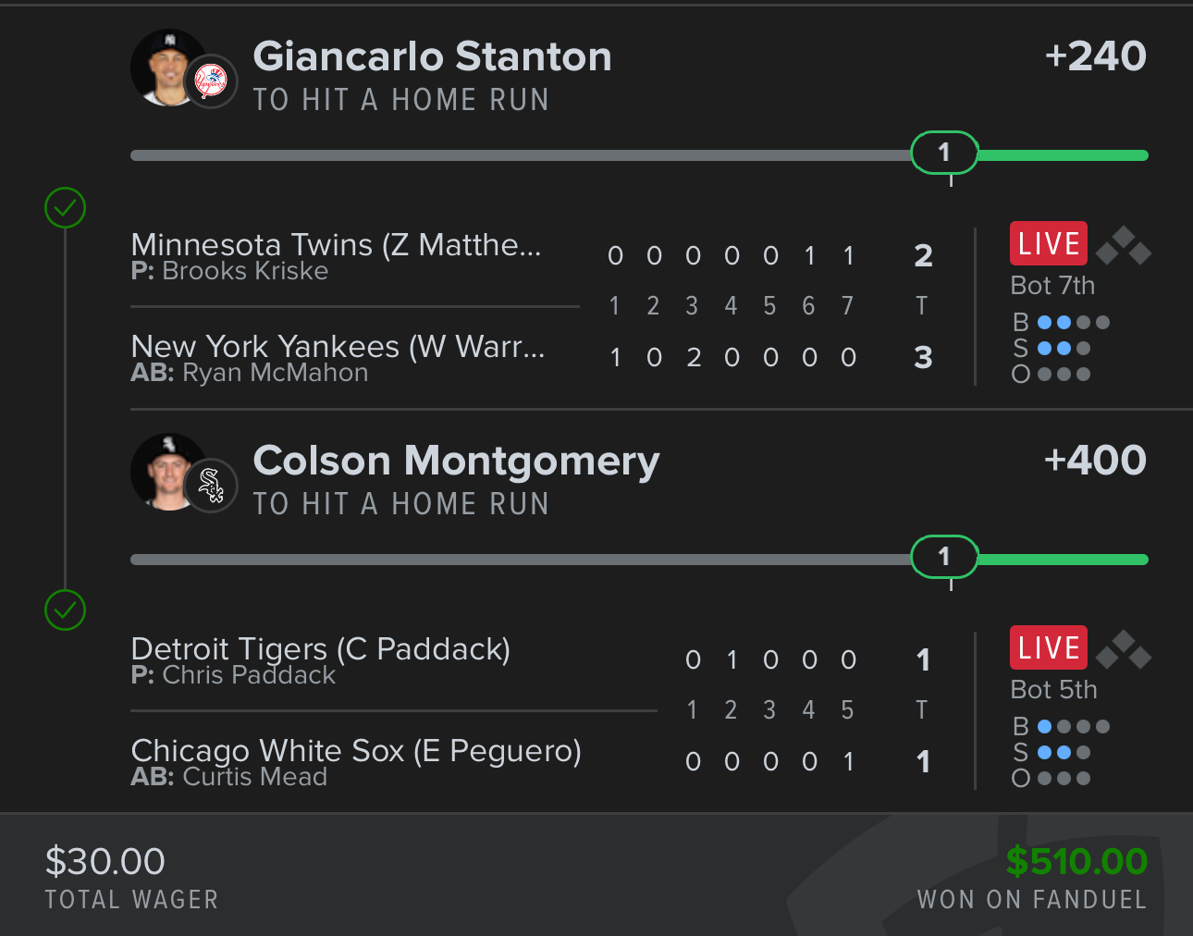Click the Yankees team logo icon
The image size is (1193, 936).
point(212,81)
